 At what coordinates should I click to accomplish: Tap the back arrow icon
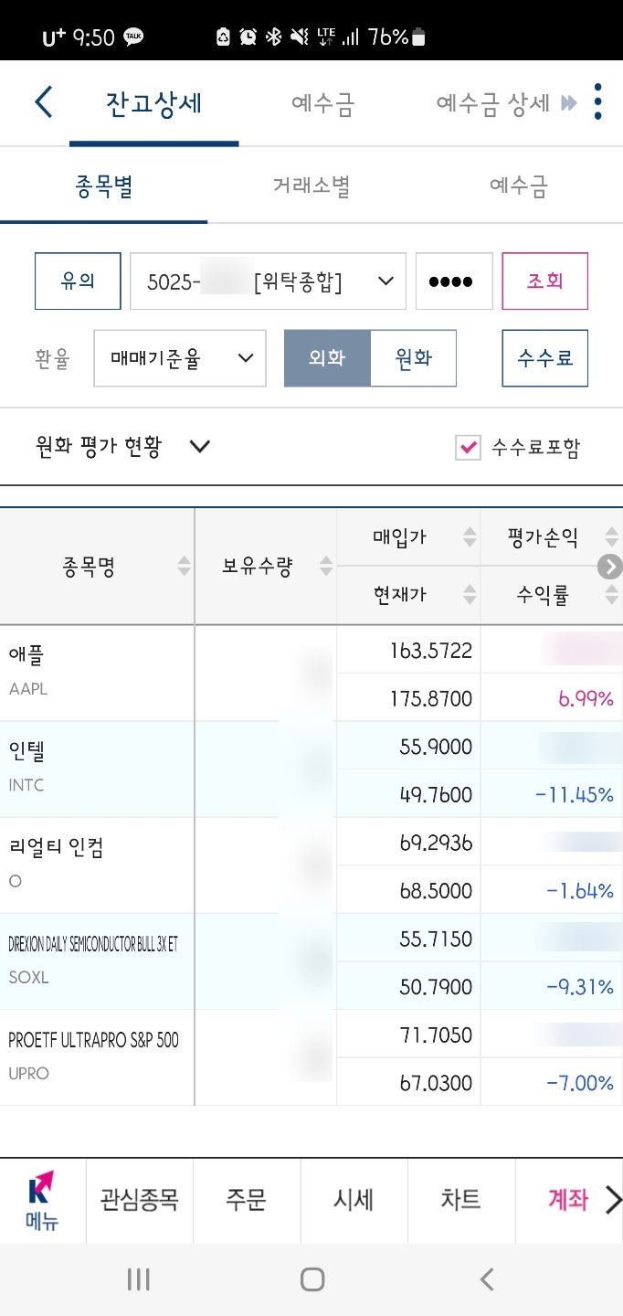click(43, 102)
